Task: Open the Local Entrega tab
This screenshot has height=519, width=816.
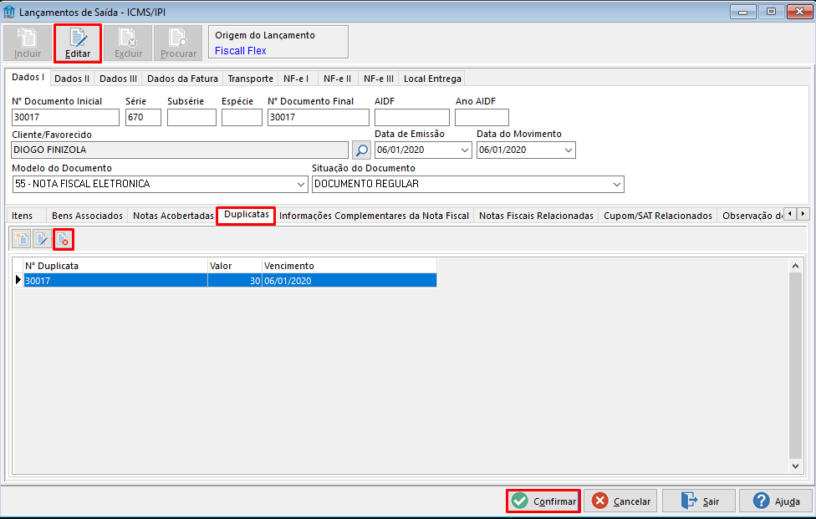Action: [x=432, y=79]
